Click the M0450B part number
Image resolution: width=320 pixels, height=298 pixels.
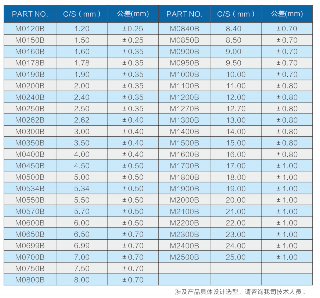[x=30, y=166]
